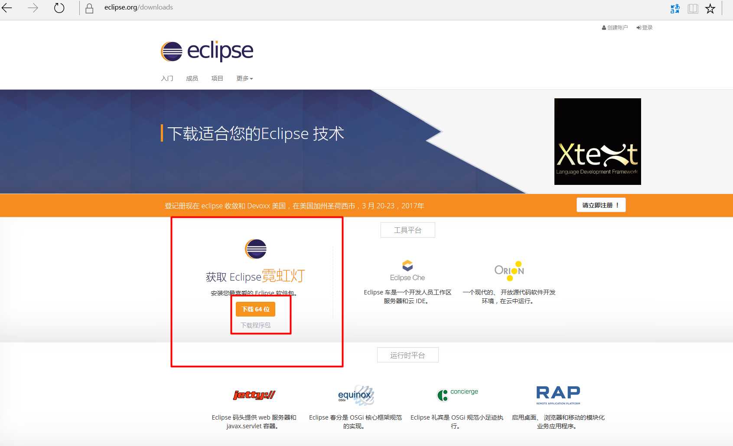Click the Eclipse logo in the header

coord(207,51)
